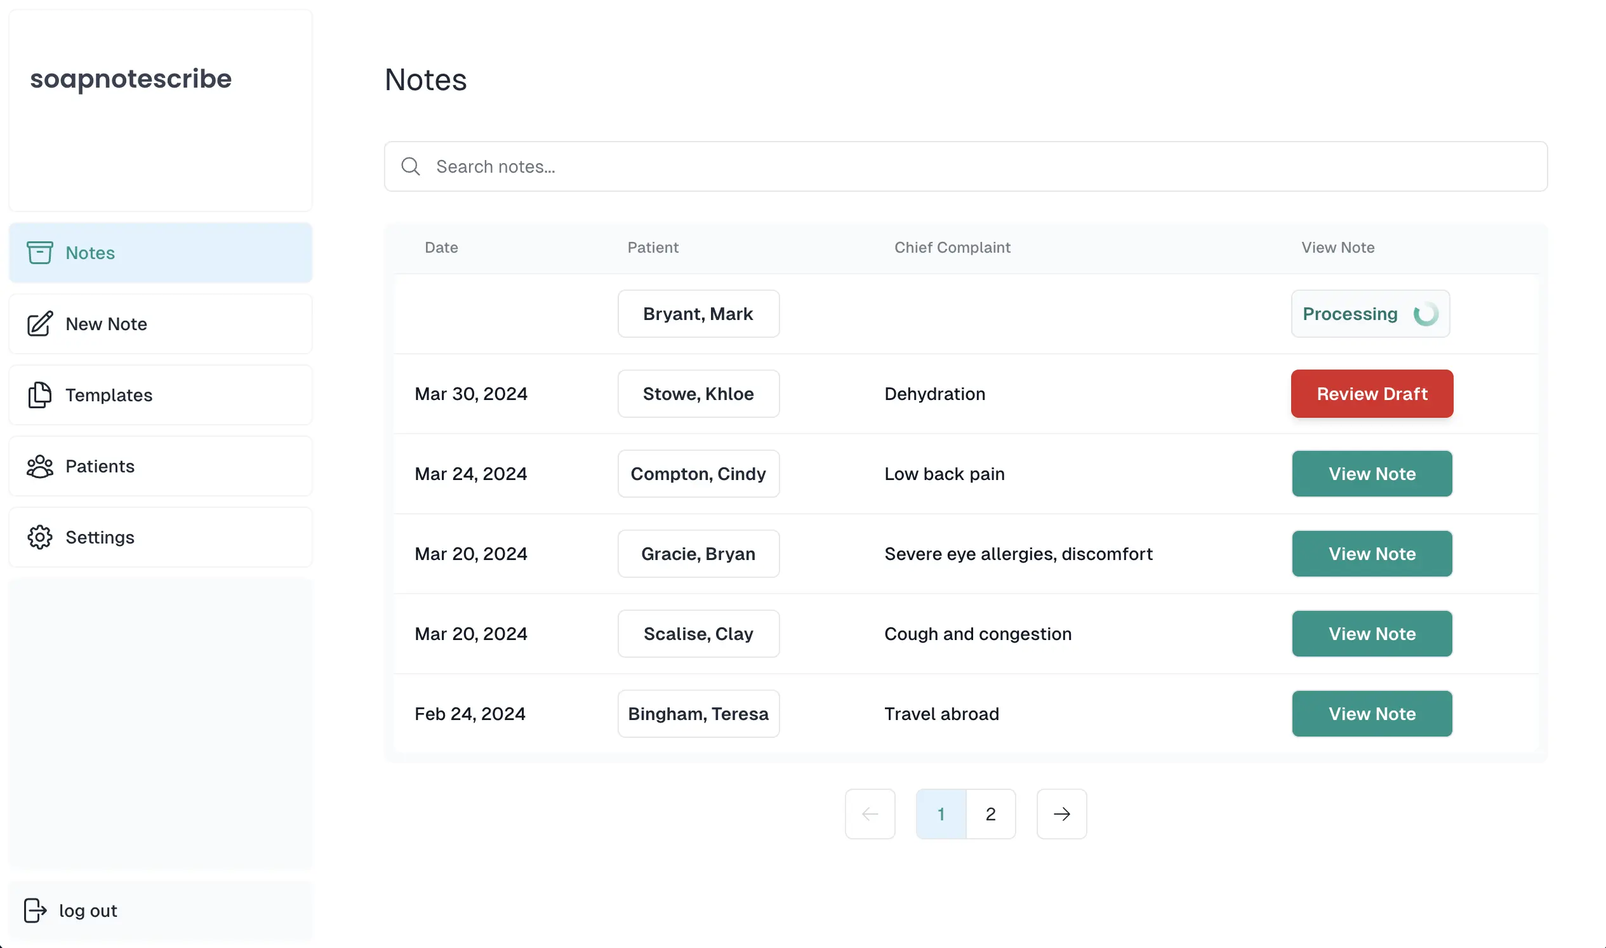View Note for Cindy Compton's low back pain
Screen dimensions: 1606x948
click(x=1372, y=473)
